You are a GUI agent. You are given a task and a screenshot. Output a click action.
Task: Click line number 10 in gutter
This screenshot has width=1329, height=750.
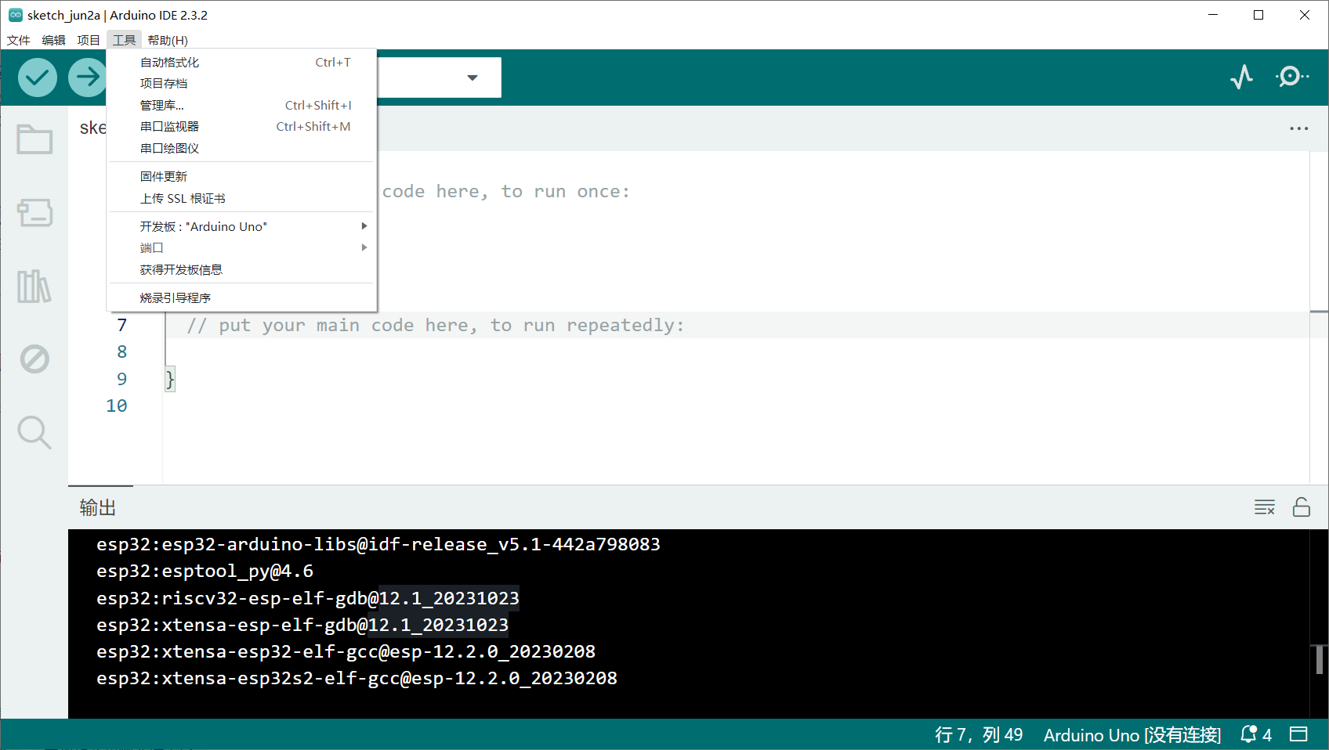[117, 406]
